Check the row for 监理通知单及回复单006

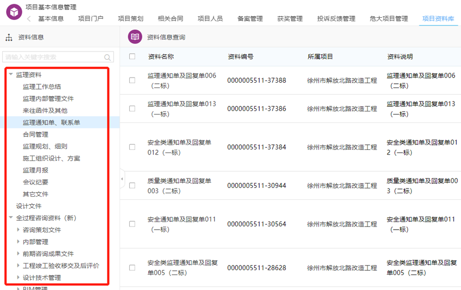coord(132,80)
